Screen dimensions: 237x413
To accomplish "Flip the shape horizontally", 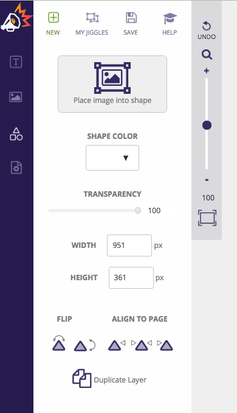I will pos(84,345).
